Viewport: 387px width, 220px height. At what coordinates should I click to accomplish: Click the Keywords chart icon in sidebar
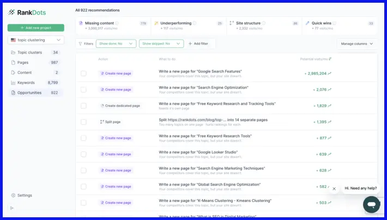pos(13,83)
